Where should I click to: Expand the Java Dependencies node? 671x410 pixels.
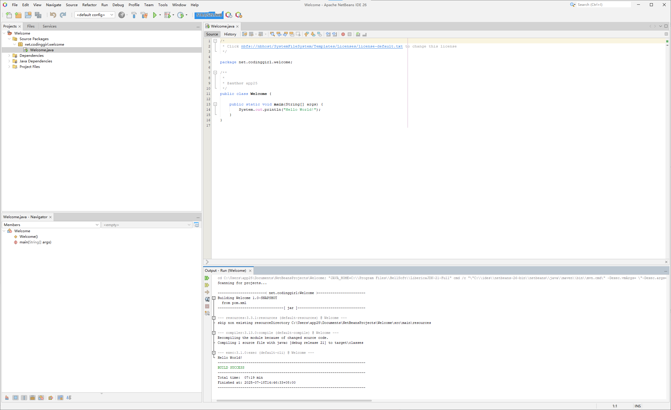[x=9, y=61]
